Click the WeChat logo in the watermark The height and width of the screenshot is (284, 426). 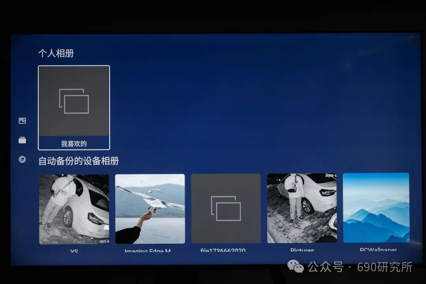(295, 267)
